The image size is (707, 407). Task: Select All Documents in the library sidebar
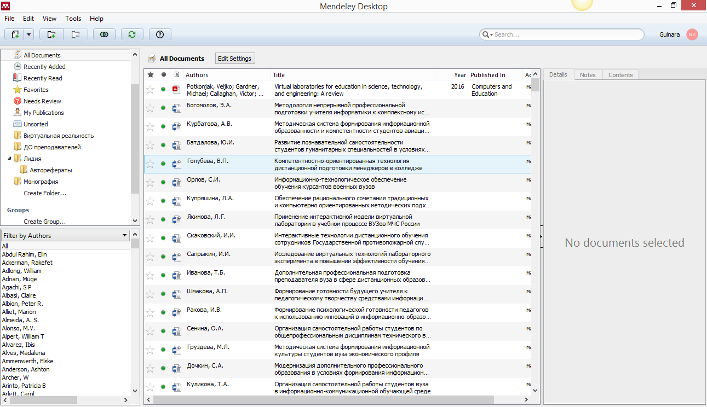[x=42, y=55]
